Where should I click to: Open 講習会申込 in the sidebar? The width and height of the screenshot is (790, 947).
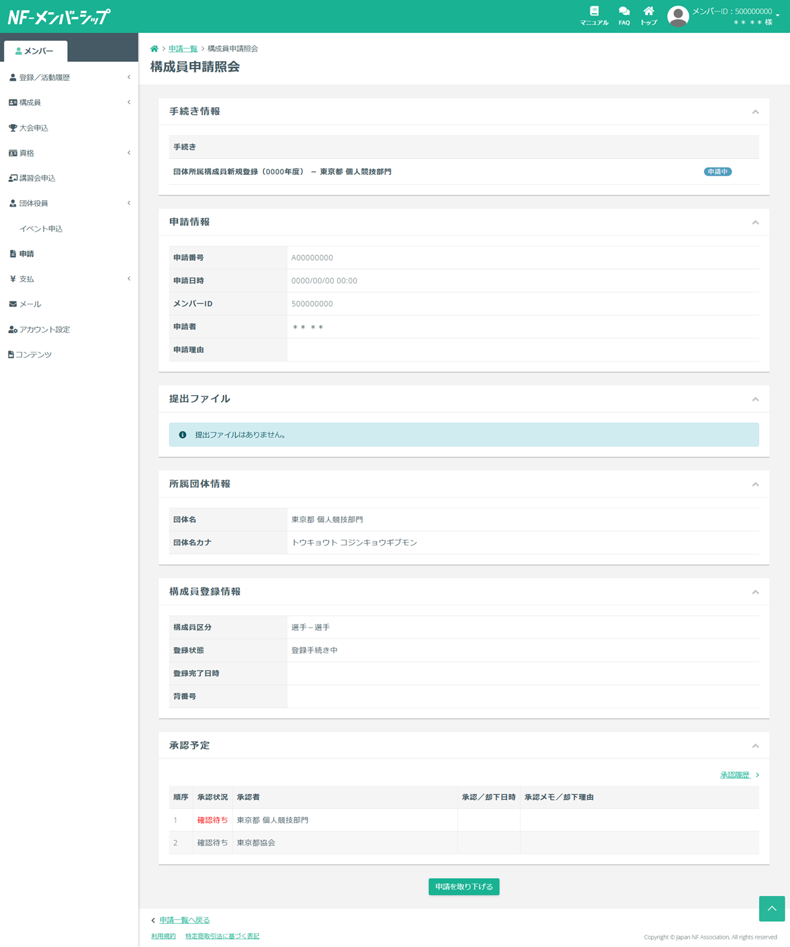pos(69,178)
